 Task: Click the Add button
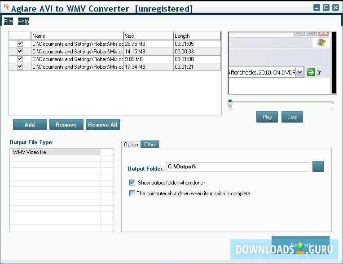coord(30,125)
